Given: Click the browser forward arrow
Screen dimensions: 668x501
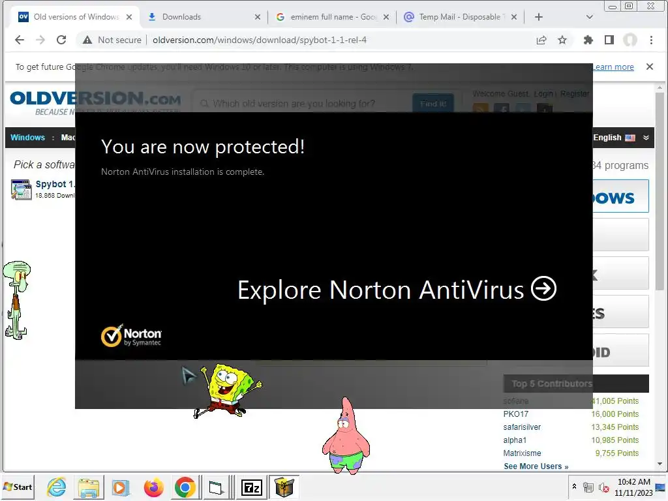Looking at the screenshot, I should pos(40,40).
